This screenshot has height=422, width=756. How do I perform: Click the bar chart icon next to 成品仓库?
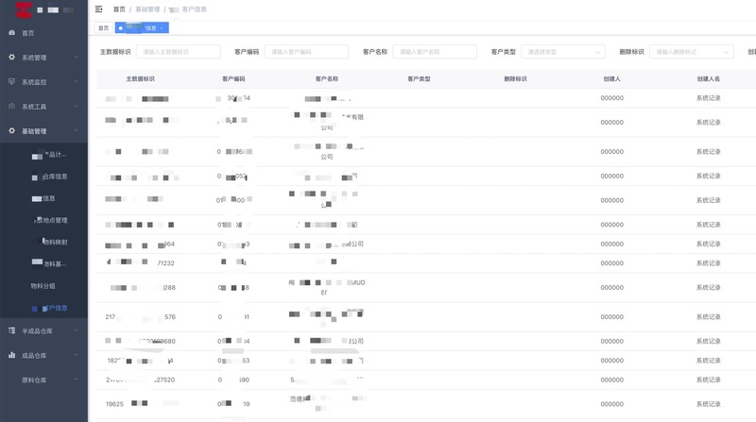point(11,355)
